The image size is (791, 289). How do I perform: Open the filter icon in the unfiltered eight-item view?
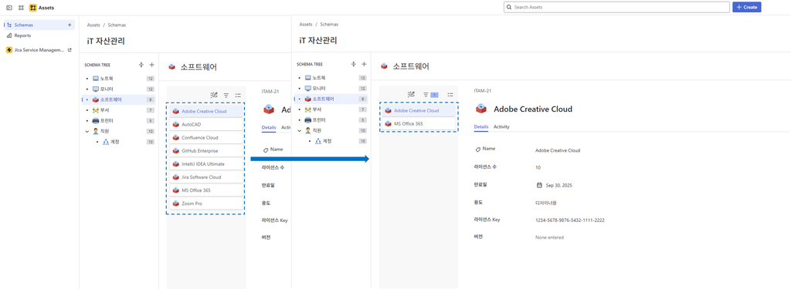[x=226, y=95]
